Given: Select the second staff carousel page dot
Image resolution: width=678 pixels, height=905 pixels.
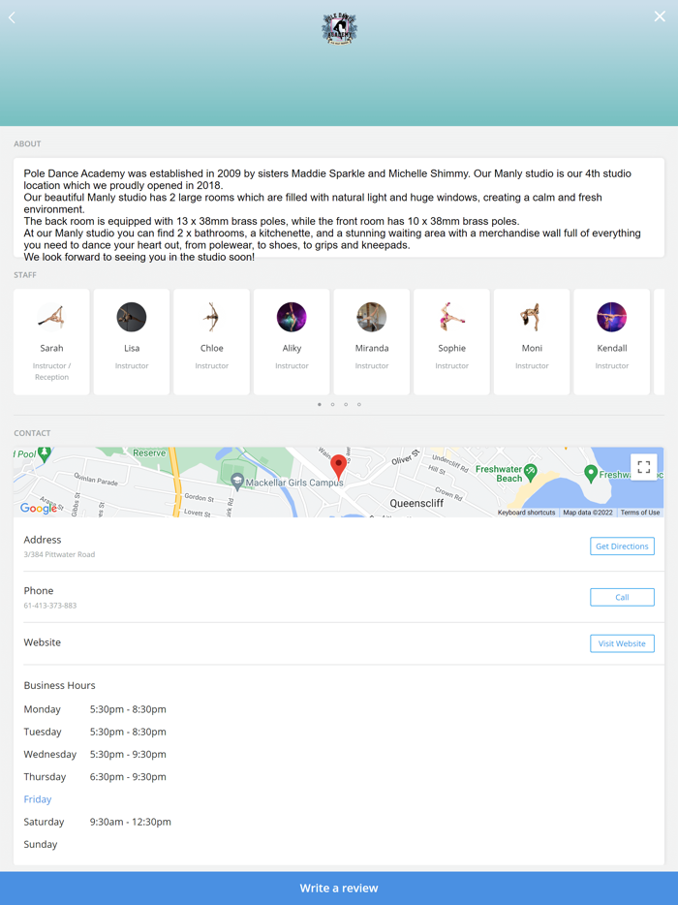Looking at the screenshot, I should point(332,405).
